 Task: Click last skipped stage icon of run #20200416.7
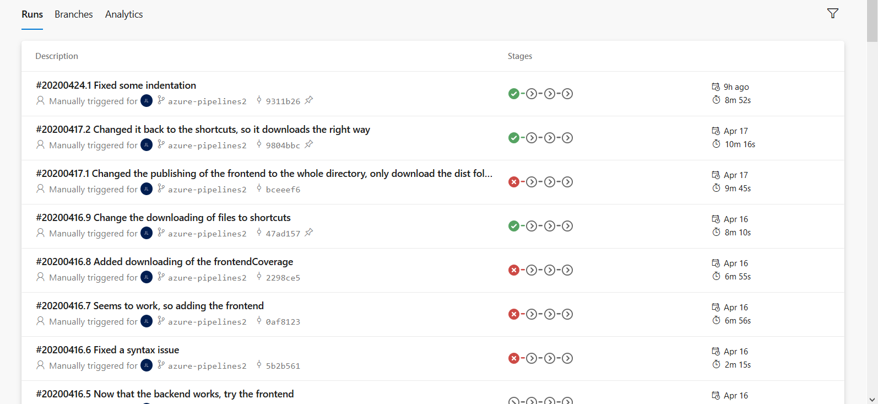(567, 314)
